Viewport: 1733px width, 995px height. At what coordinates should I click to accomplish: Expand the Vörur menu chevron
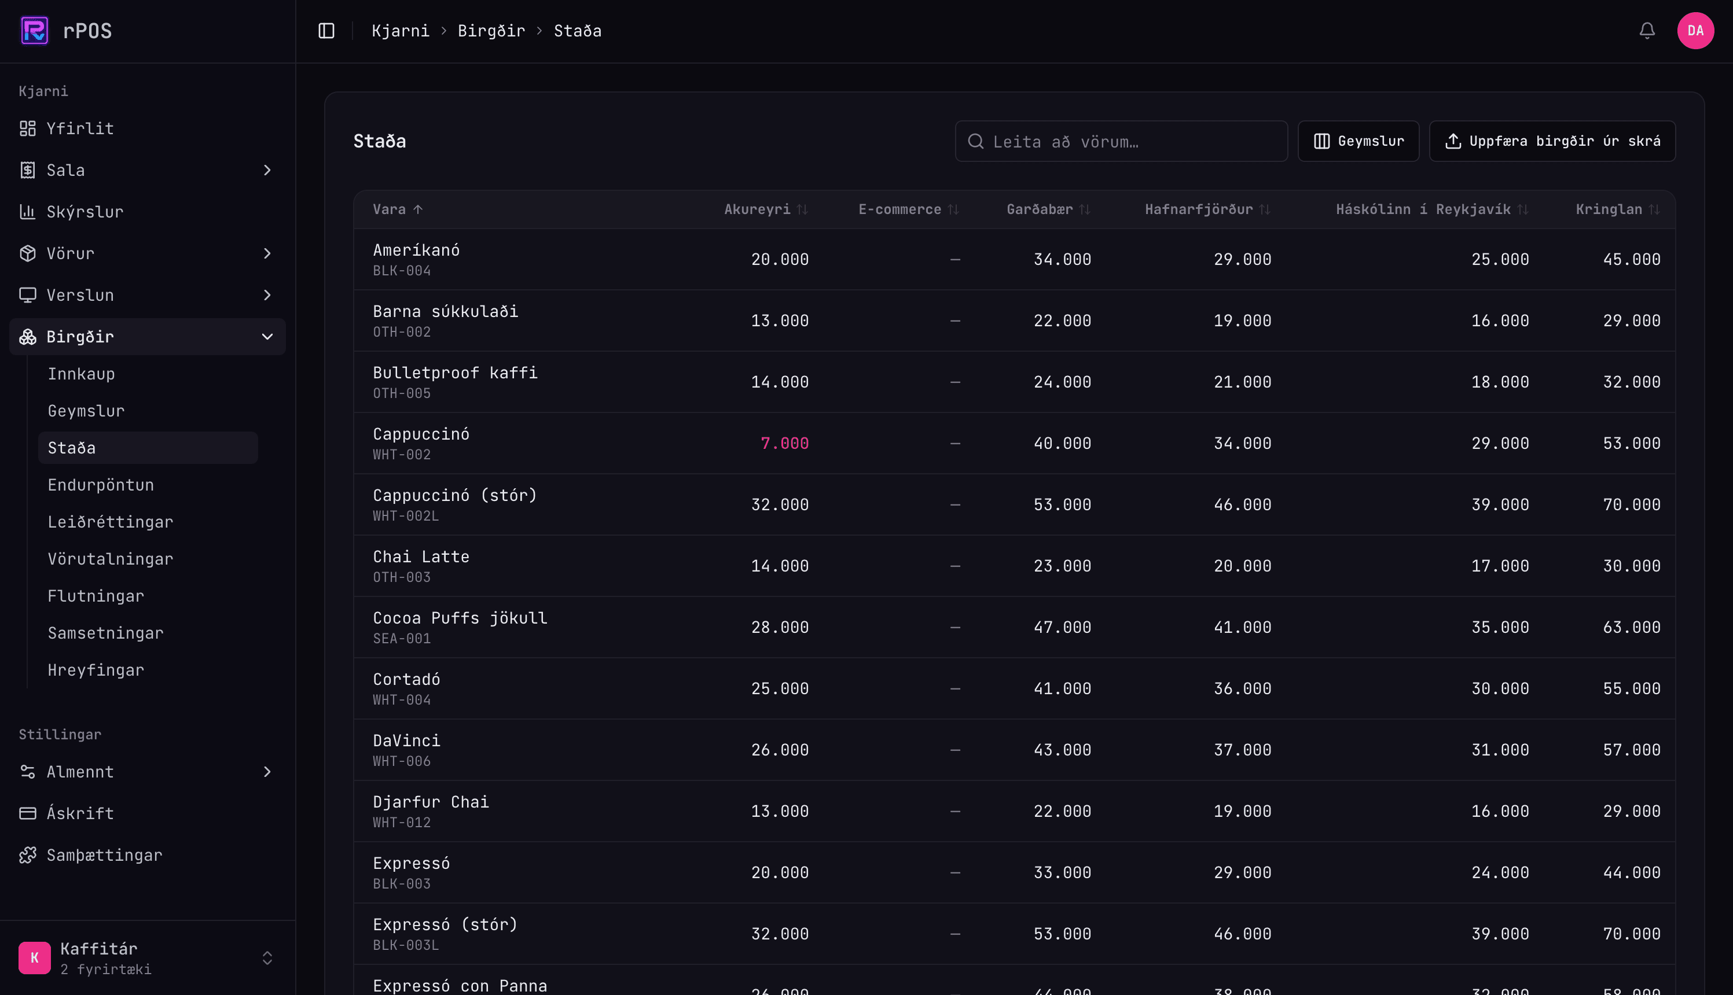267,253
